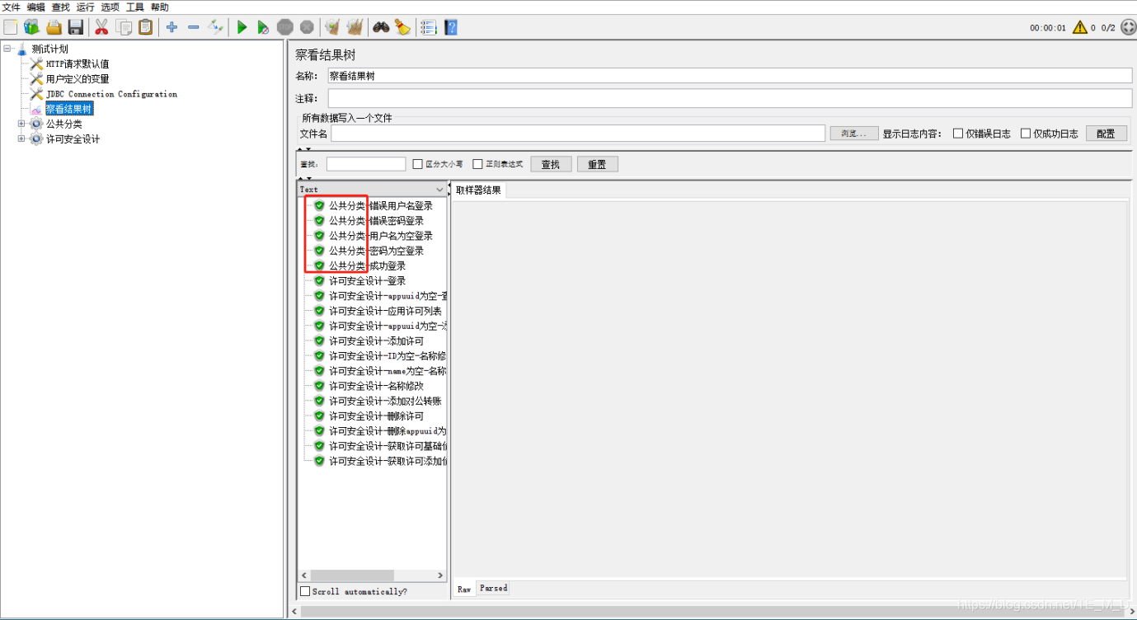Click the 名称 input field
Viewport: 1137px width, 620px height.
coord(730,75)
